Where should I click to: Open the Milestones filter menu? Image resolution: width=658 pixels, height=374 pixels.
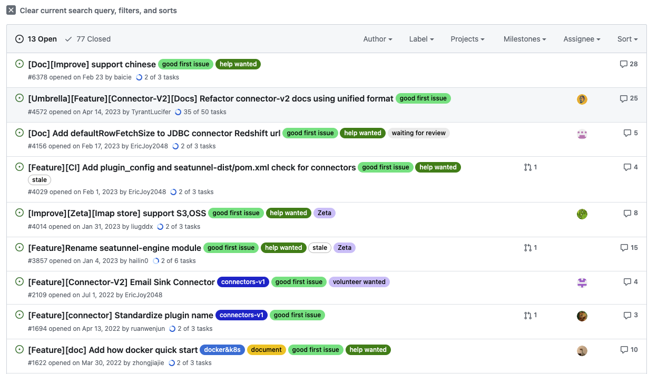point(525,39)
